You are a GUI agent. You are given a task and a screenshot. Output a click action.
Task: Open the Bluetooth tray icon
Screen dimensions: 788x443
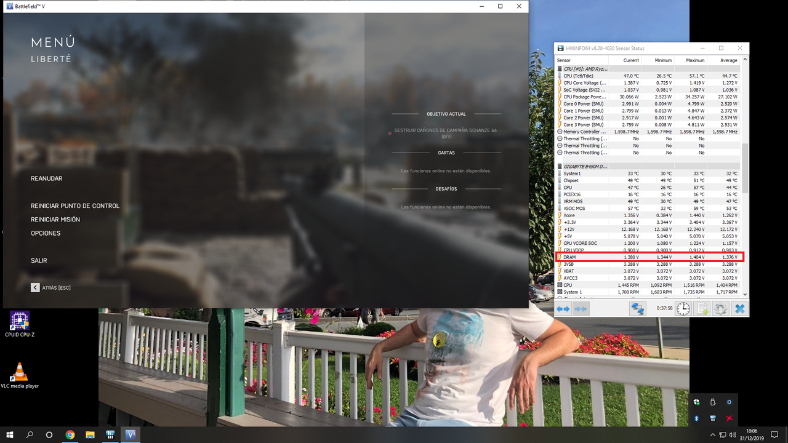[x=696, y=418]
